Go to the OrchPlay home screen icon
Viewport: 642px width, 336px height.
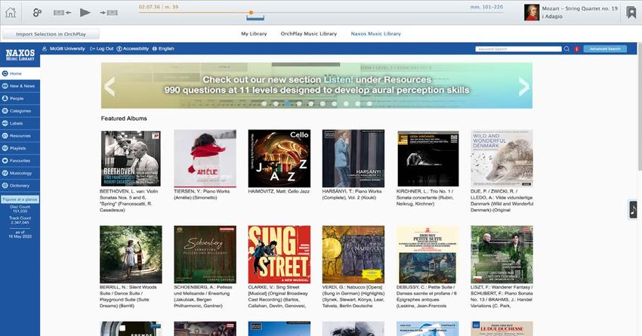coord(11,12)
